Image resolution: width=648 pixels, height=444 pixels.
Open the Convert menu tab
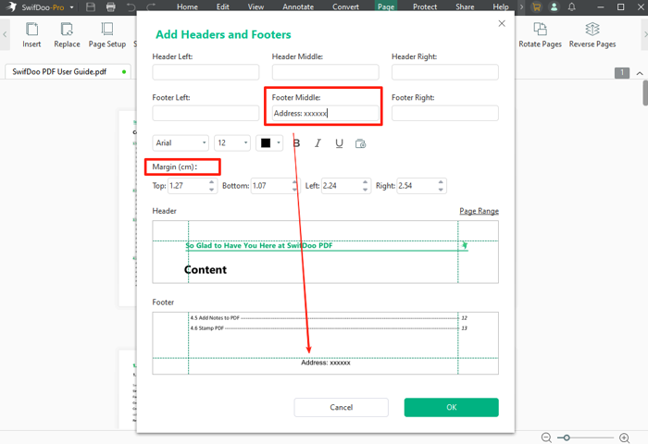coord(345,6)
